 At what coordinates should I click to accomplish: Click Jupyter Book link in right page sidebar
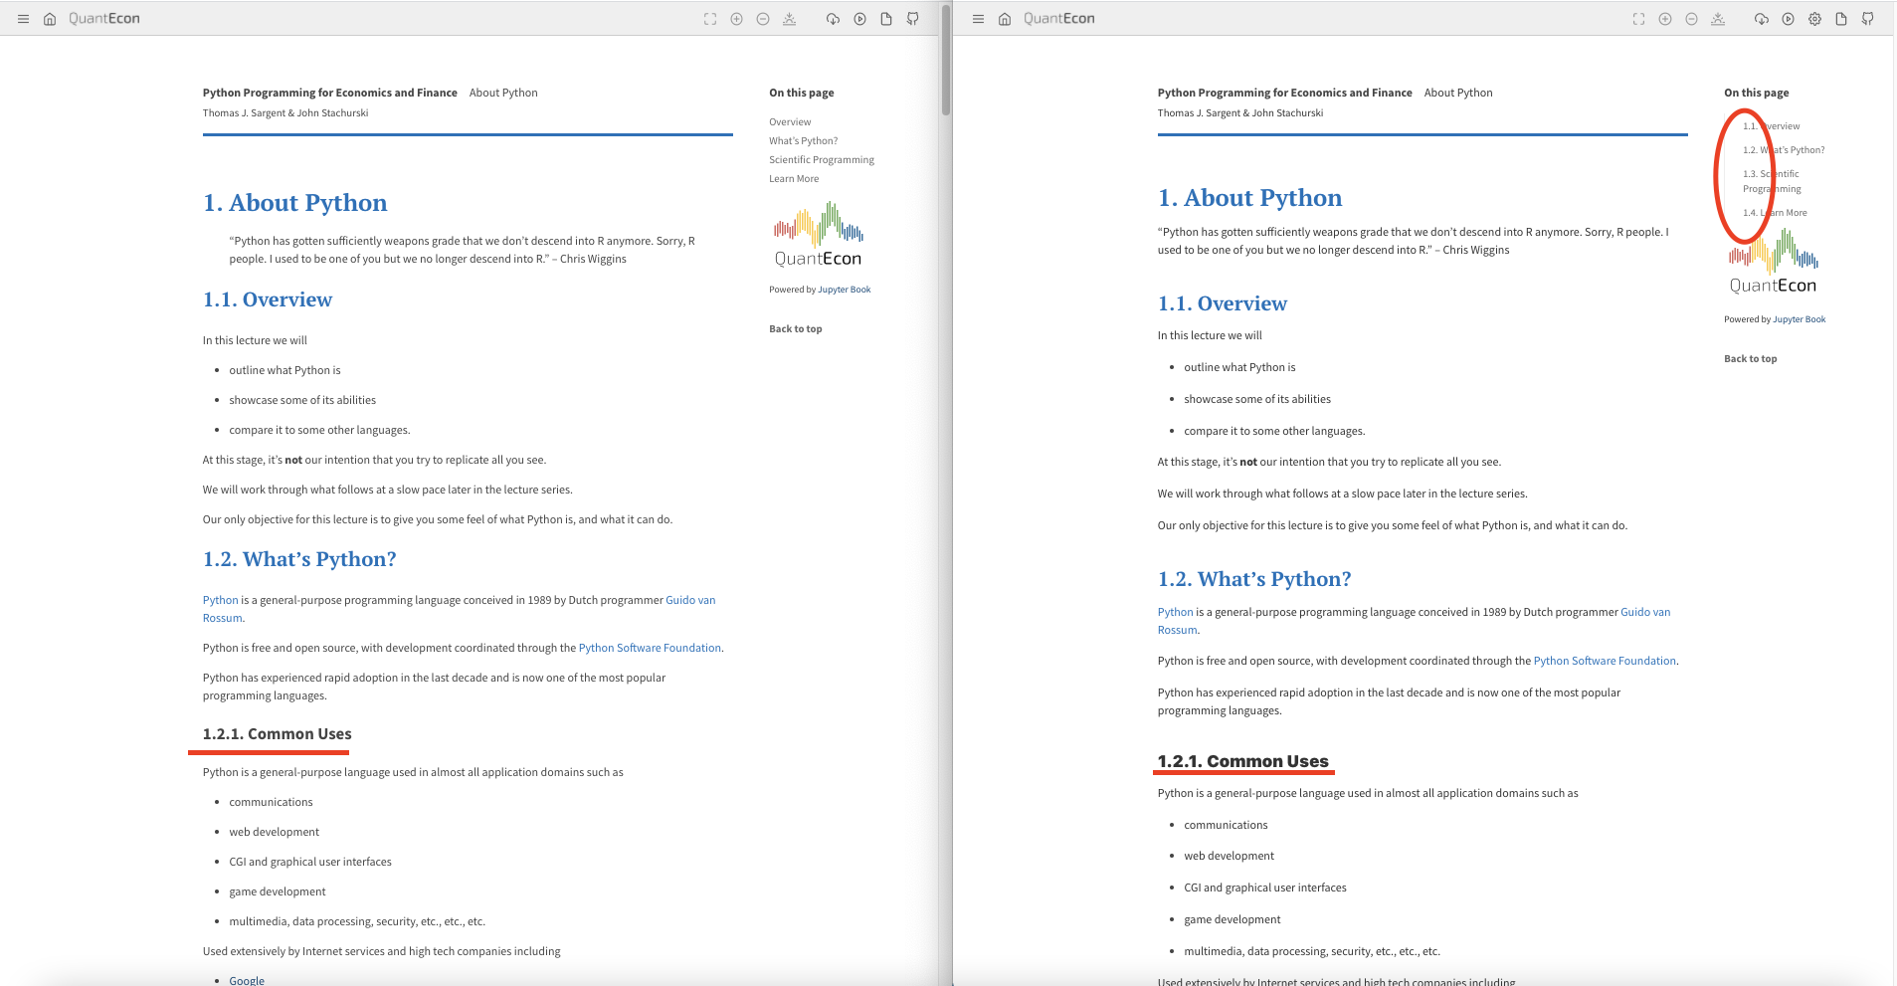1800,319
